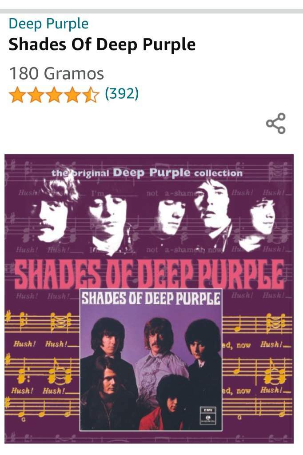Click the half-filled fifth rating star
Viewport: 303px width, 455px height.
(x=91, y=95)
